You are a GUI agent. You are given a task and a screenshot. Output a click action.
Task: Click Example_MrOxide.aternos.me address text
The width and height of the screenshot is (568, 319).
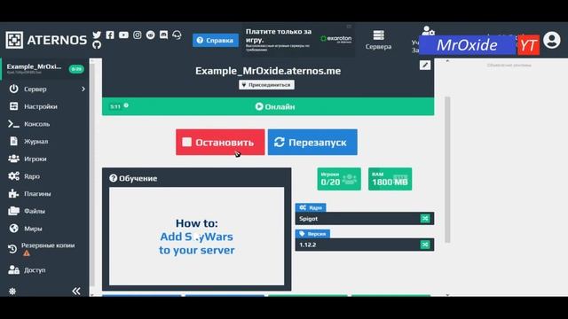(x=268, y=71)
